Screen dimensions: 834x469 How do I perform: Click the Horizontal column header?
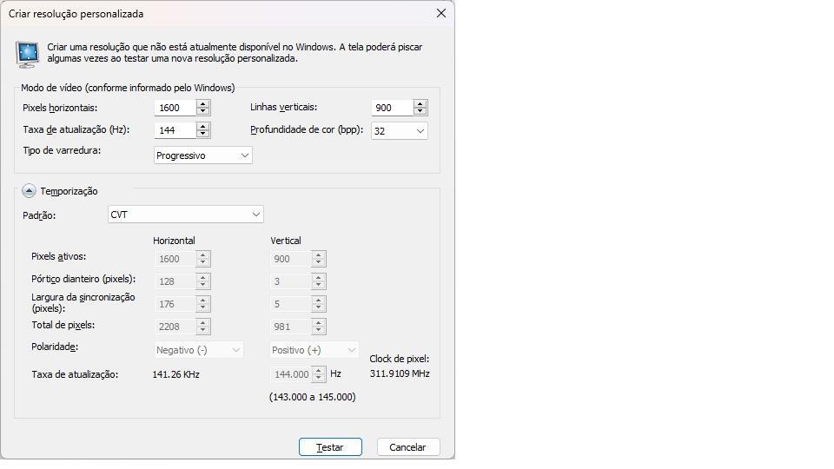click(x=174, y=241)
